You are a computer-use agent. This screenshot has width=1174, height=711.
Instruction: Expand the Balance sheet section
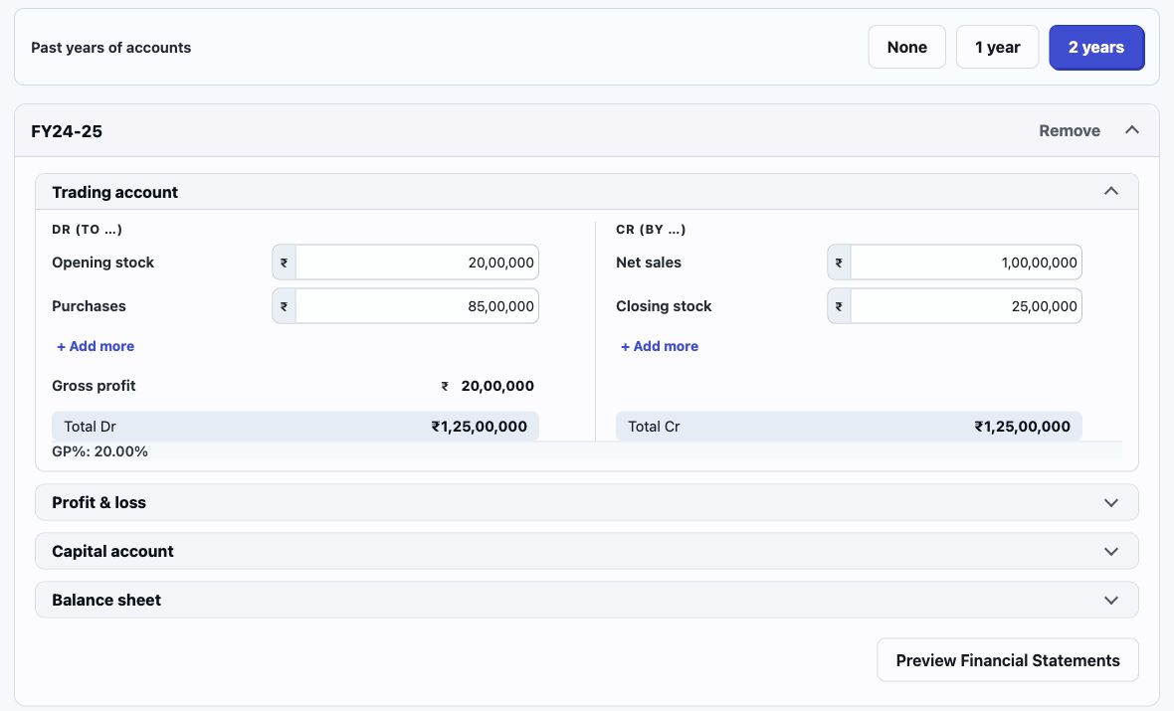tap(586, 601)
